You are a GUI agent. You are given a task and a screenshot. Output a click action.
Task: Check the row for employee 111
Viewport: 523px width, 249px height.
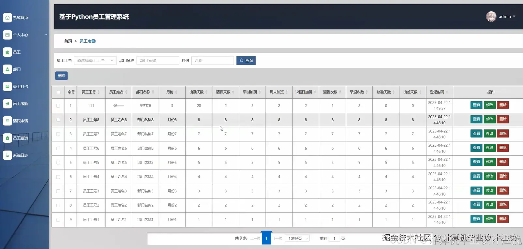point(58,106)
